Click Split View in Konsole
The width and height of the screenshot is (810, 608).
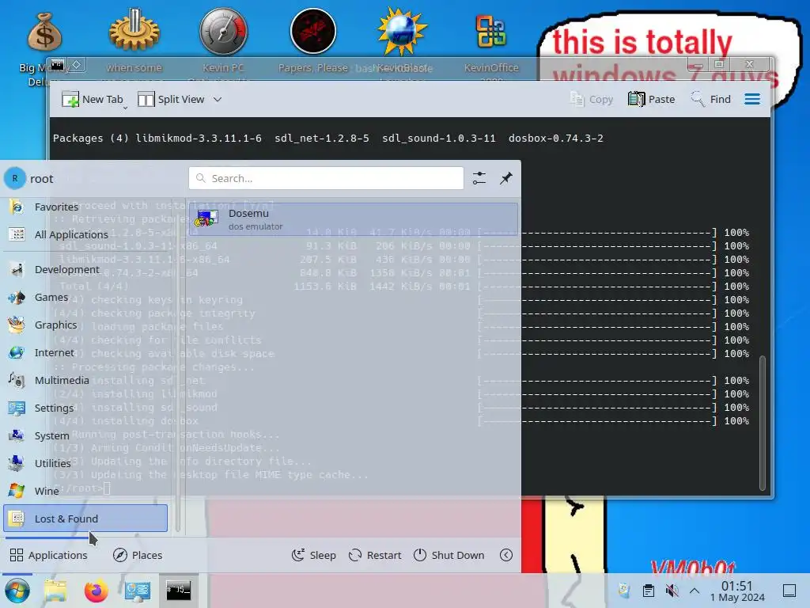(x=172, y=99)
